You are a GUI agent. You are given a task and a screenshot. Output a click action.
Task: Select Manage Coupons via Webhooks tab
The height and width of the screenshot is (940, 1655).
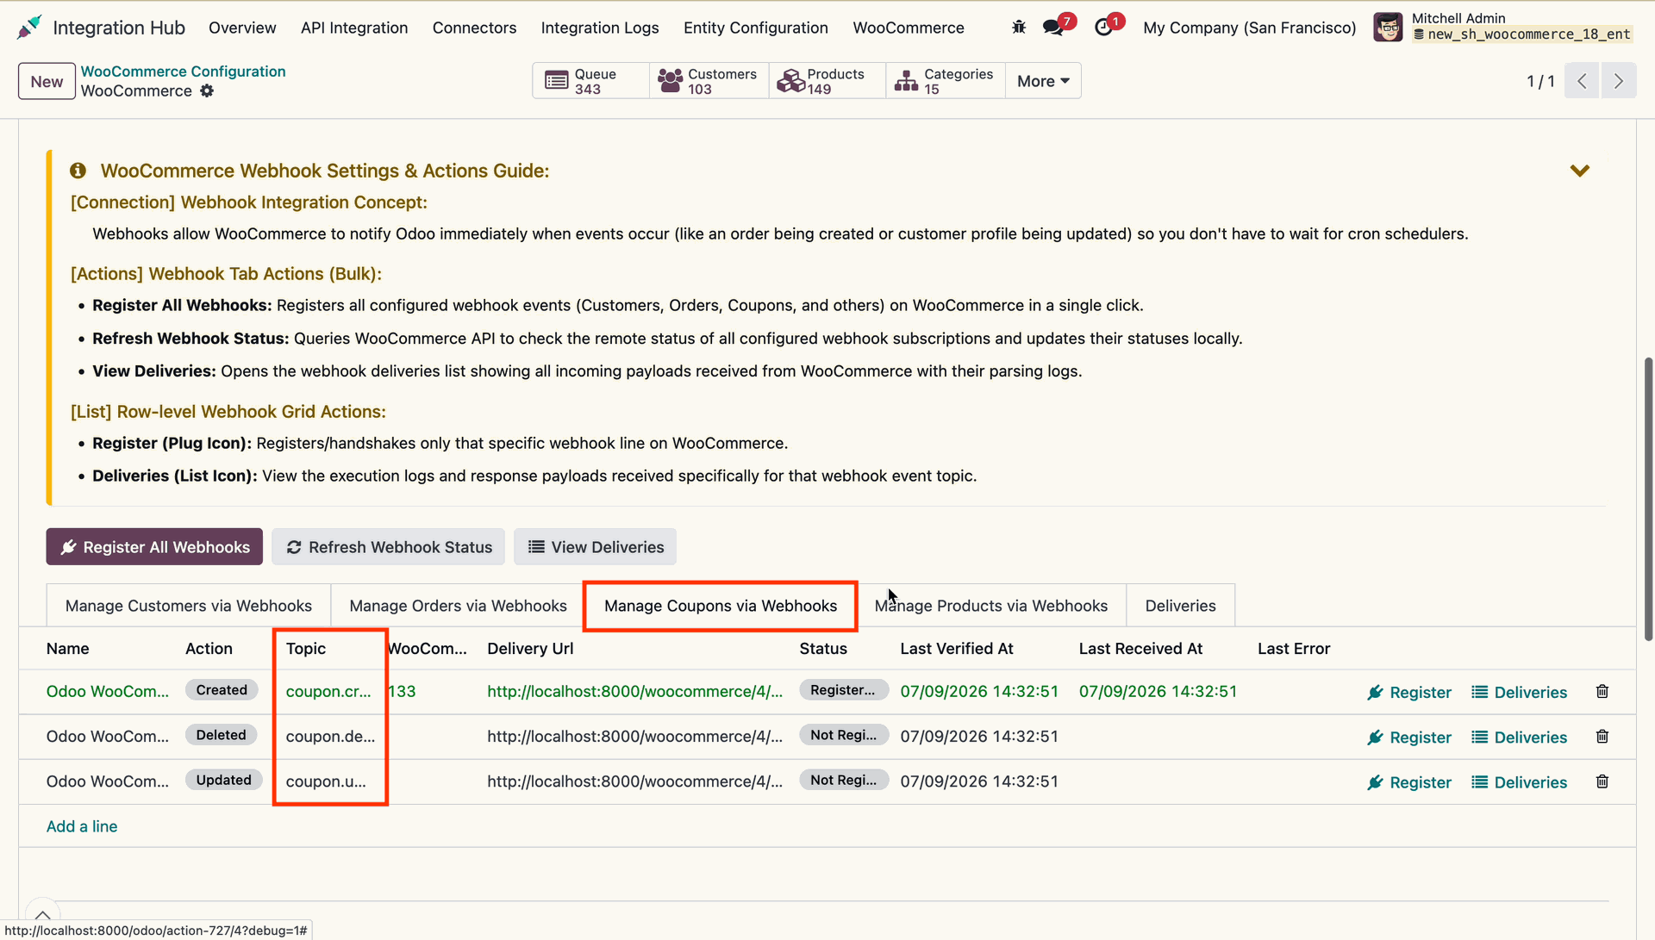point(721,606)
